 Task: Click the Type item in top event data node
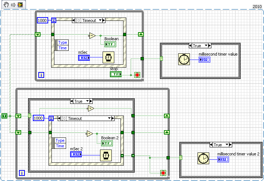(x=62, y=42)
